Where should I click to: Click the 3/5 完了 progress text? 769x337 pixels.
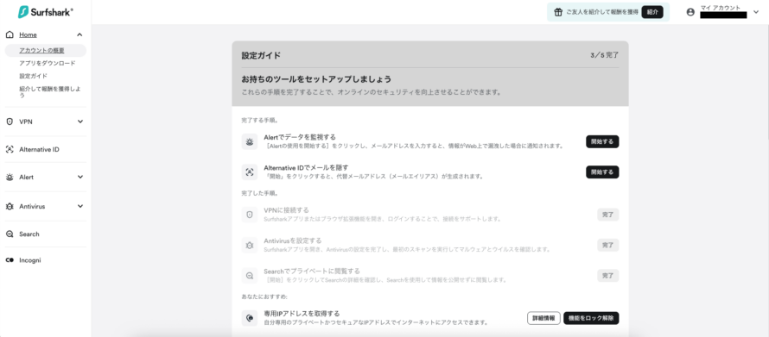605,55
